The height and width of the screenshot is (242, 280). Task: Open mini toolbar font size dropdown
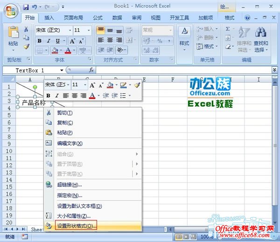[x=85, y=85]
